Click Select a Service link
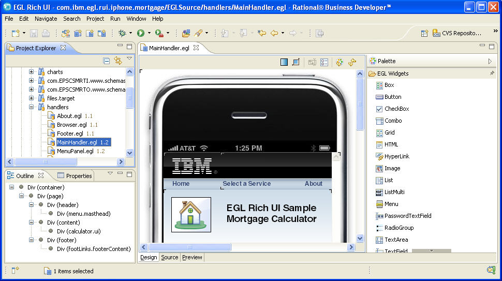Image resolution: width=502 pixels, height=281 pixels. pos(246,183)
